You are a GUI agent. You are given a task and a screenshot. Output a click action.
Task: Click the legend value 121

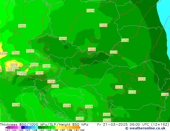(8, 130)
